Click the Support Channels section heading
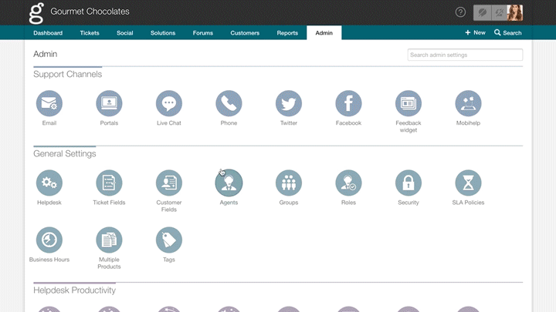 (x=67, y=74)
